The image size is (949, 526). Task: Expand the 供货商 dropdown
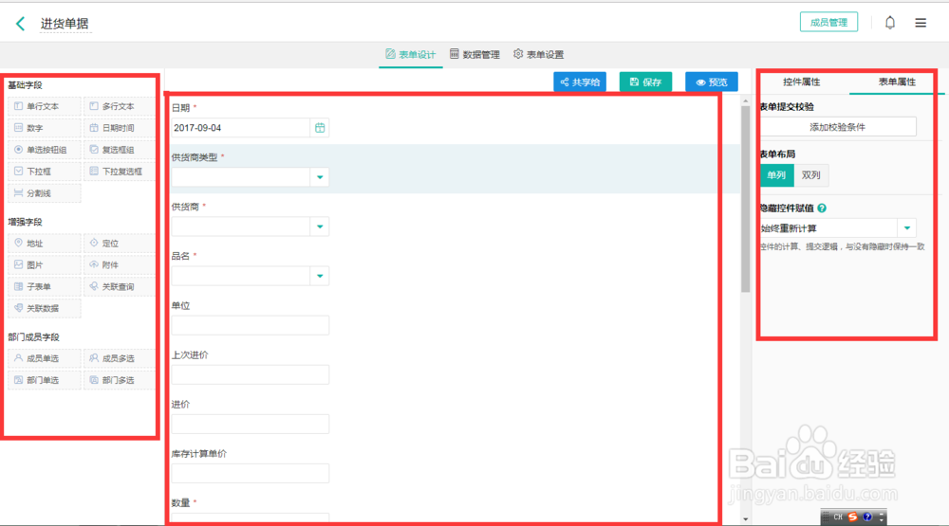[320, 227]
